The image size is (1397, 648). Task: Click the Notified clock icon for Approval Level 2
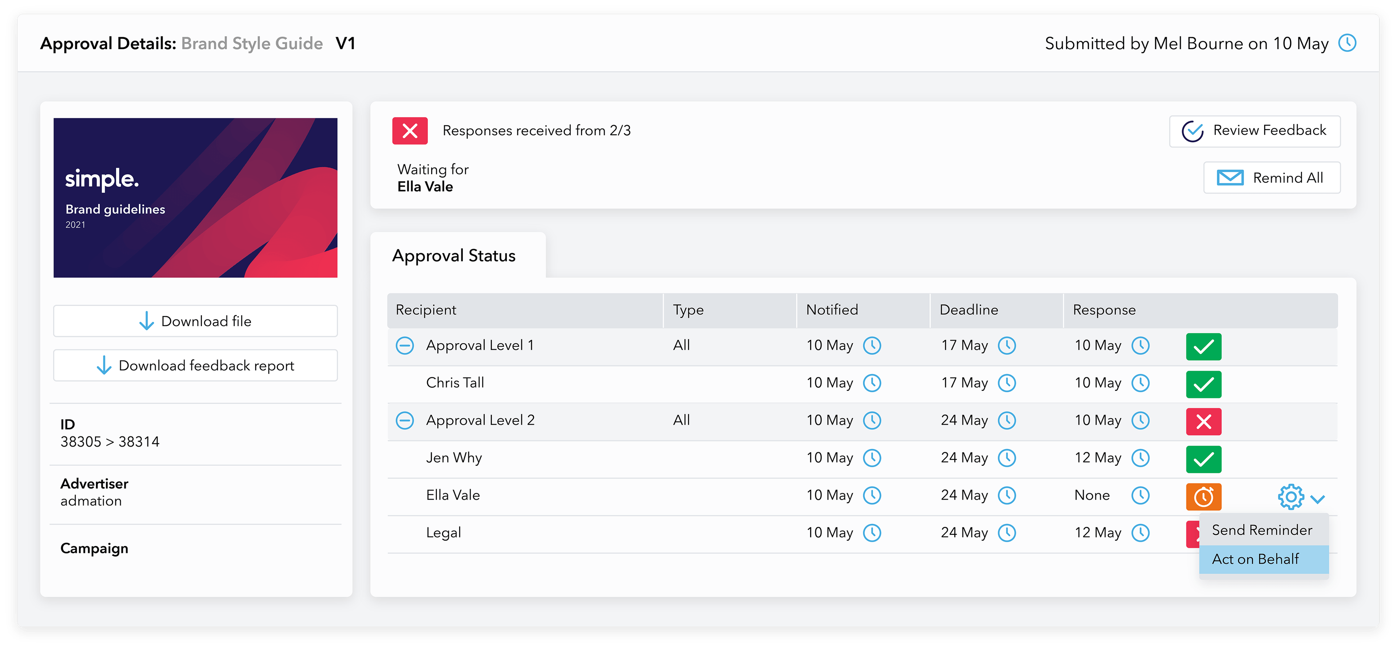coord(872,420)
